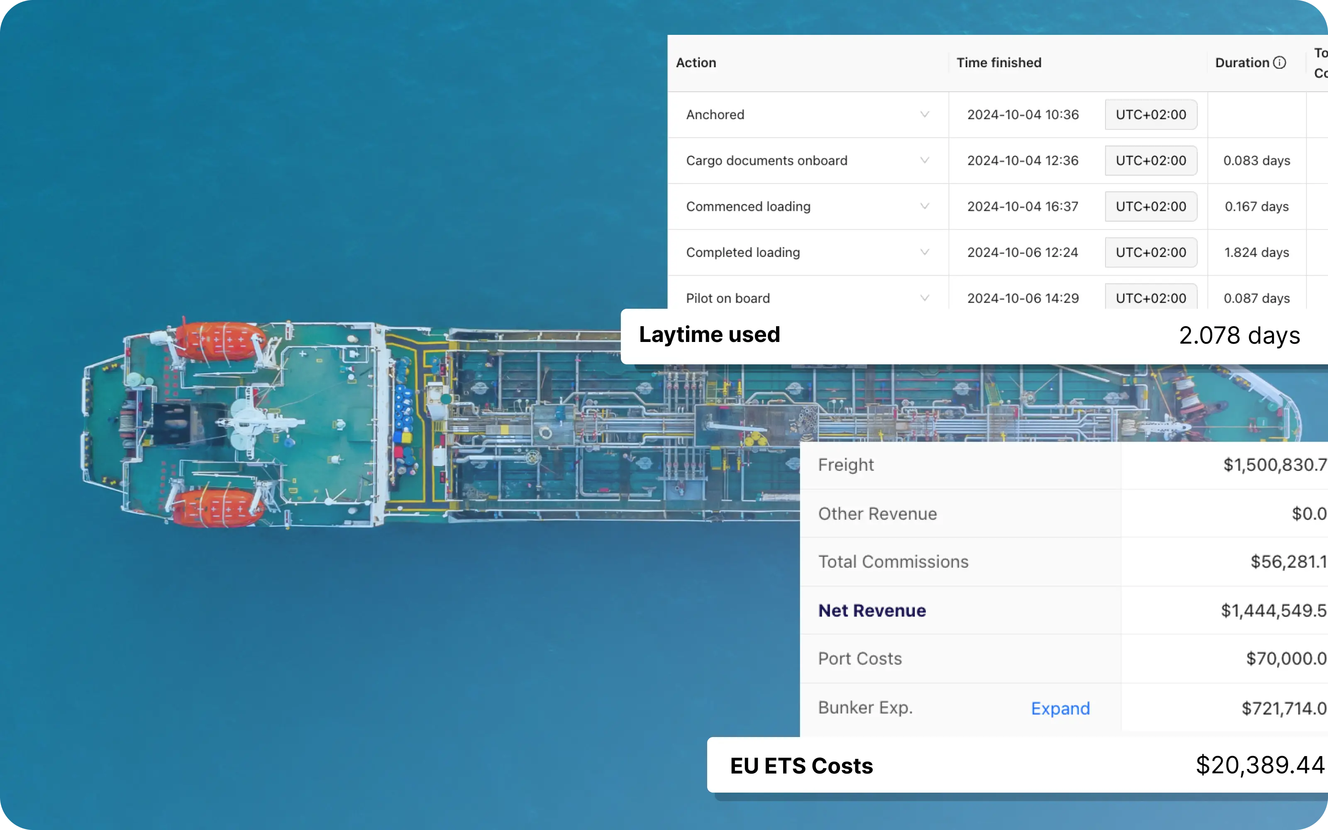Click the Expand link for Bunker Exp.
This screenshot has height=830, width=1328.
pyautogui.click(x=1060, y=708)
